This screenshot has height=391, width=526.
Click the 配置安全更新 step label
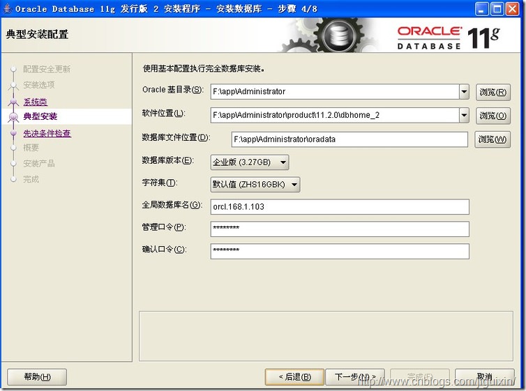pos(47,69)
